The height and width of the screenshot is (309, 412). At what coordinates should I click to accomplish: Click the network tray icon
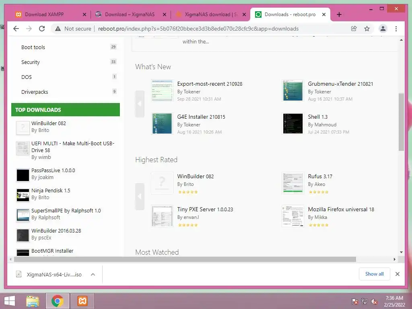click(364, 301)
